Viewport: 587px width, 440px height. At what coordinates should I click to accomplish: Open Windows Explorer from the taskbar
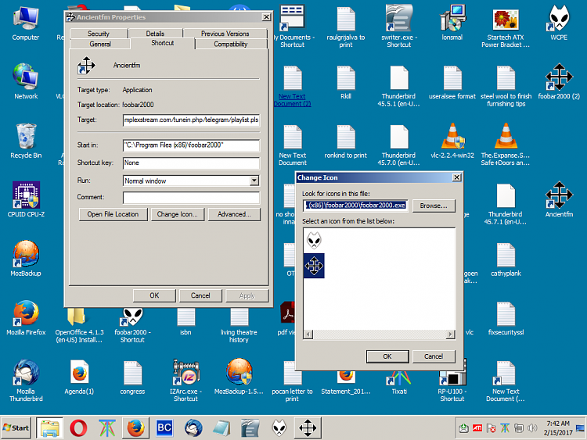click(x=49, y=427)
